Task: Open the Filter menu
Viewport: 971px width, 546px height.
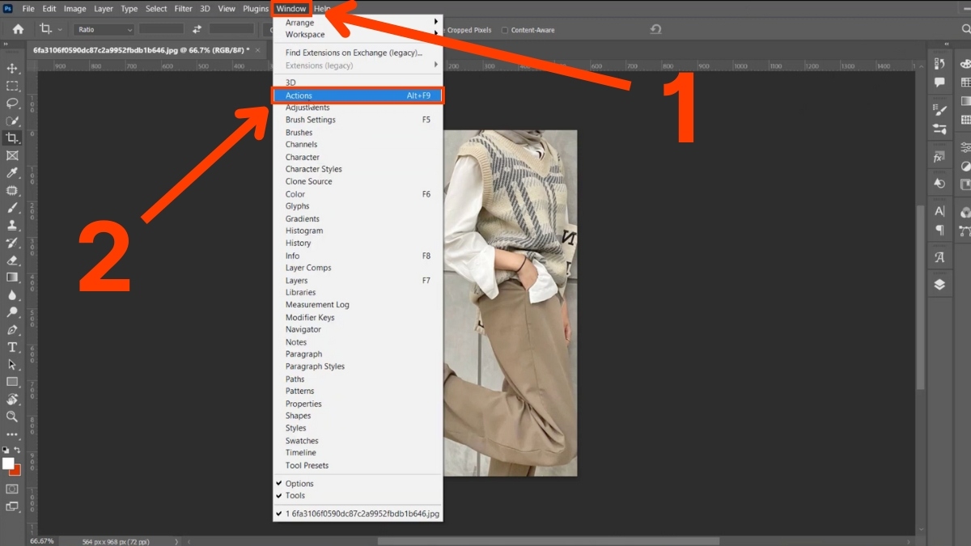Action: [x=184, y=9]
